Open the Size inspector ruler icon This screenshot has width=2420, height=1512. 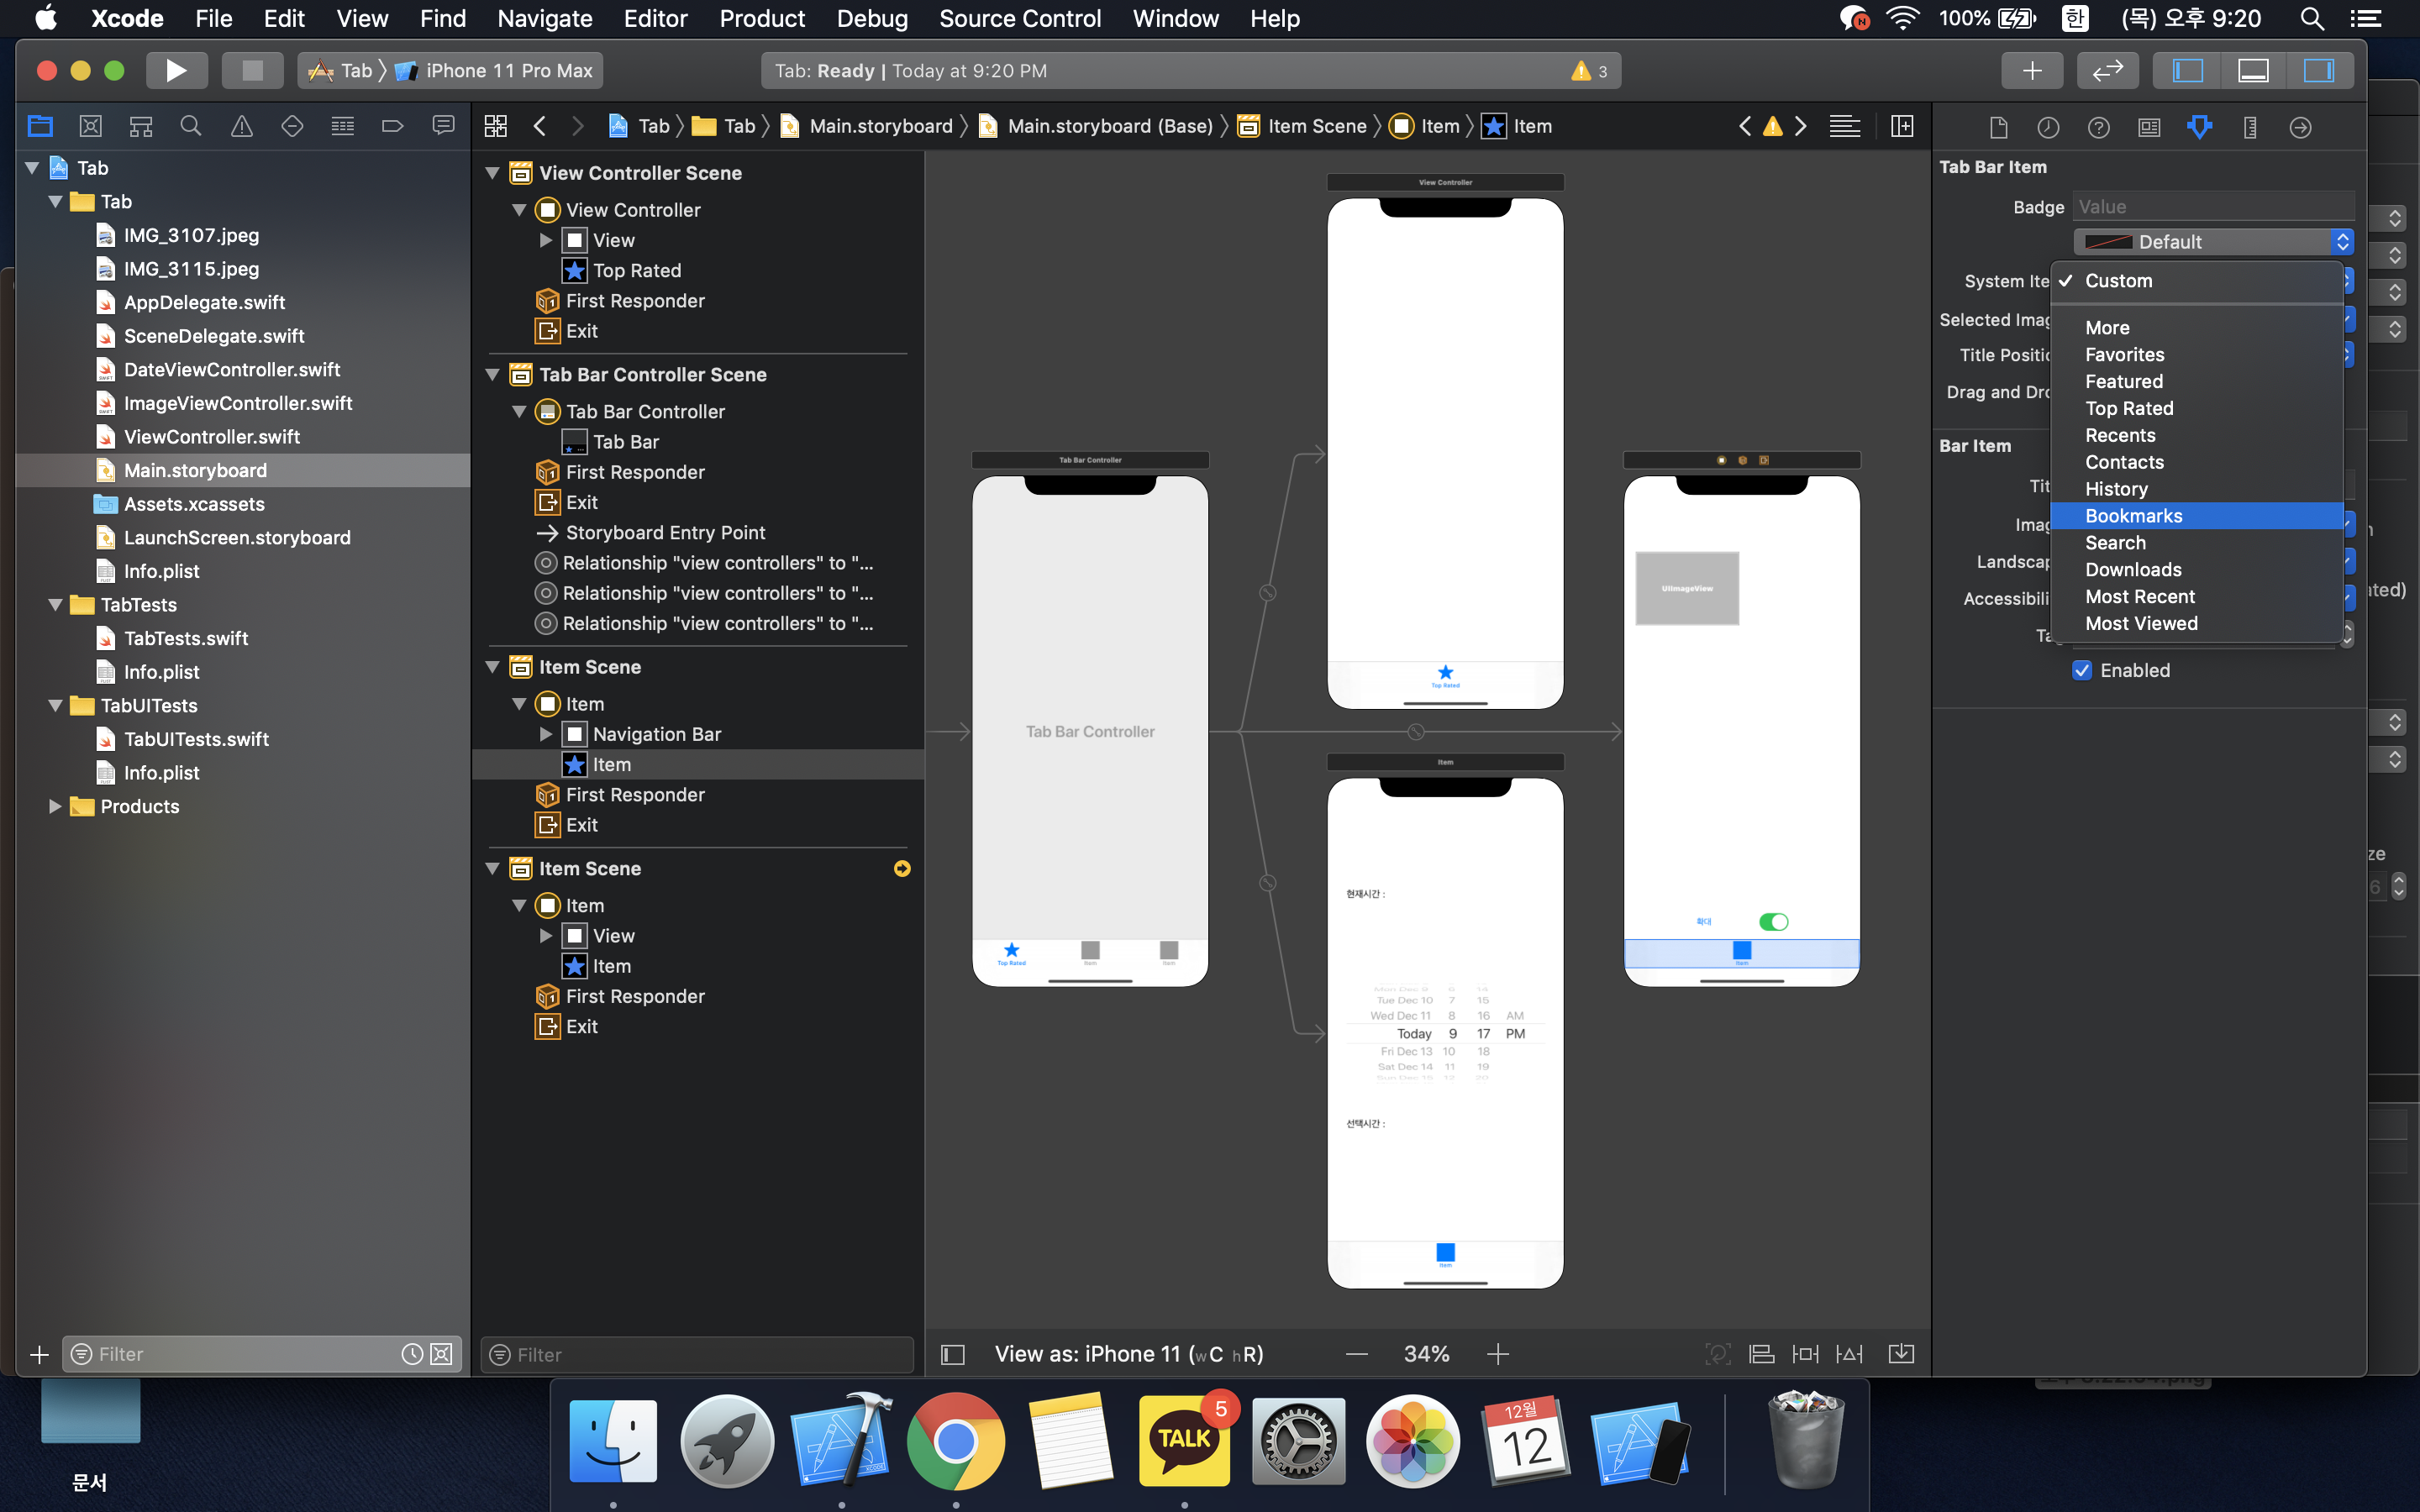pos(2250,127)
